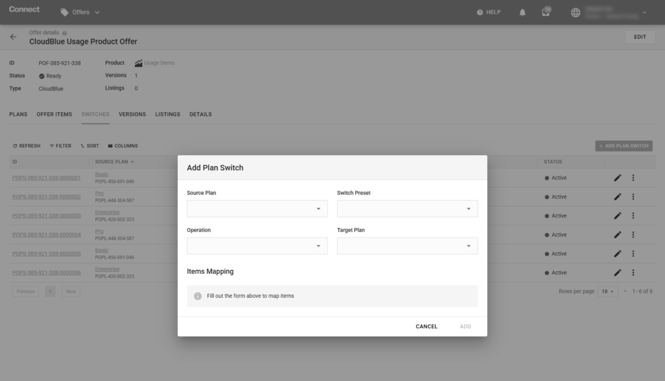665x381 pixels.
Task: Expand the Target Plan dropdown
Action: click(407, 246)
